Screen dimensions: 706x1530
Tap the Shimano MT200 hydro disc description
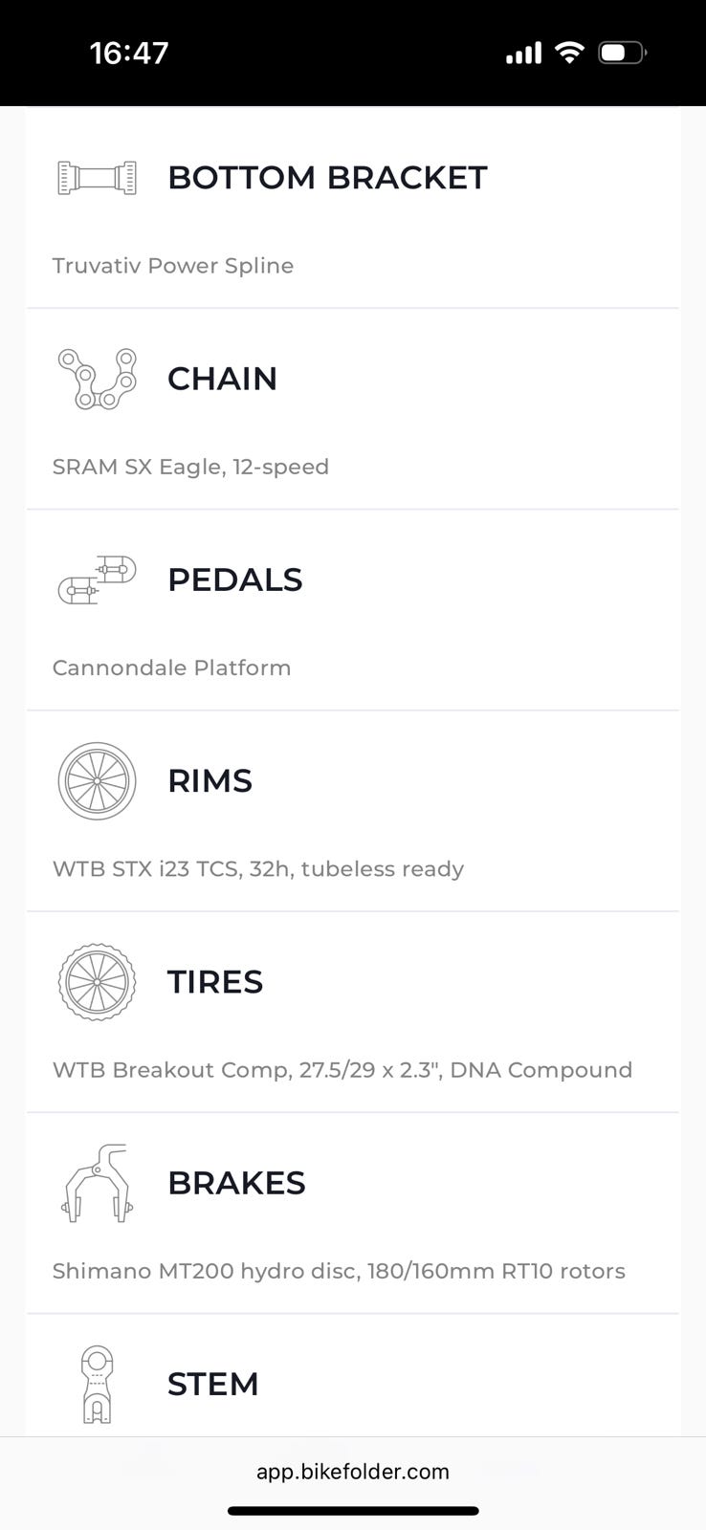(339, 1271)
